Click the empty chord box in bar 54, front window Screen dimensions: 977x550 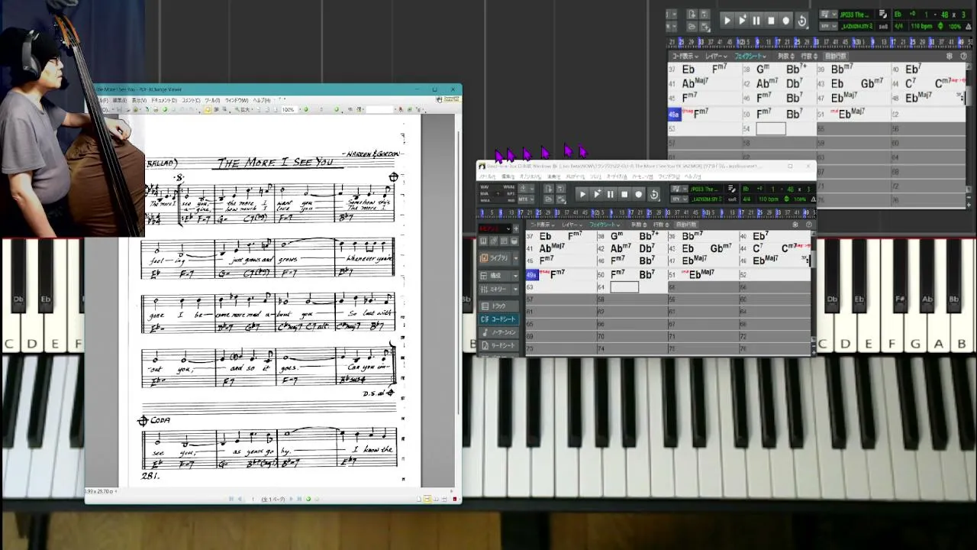tap(624, 287)
